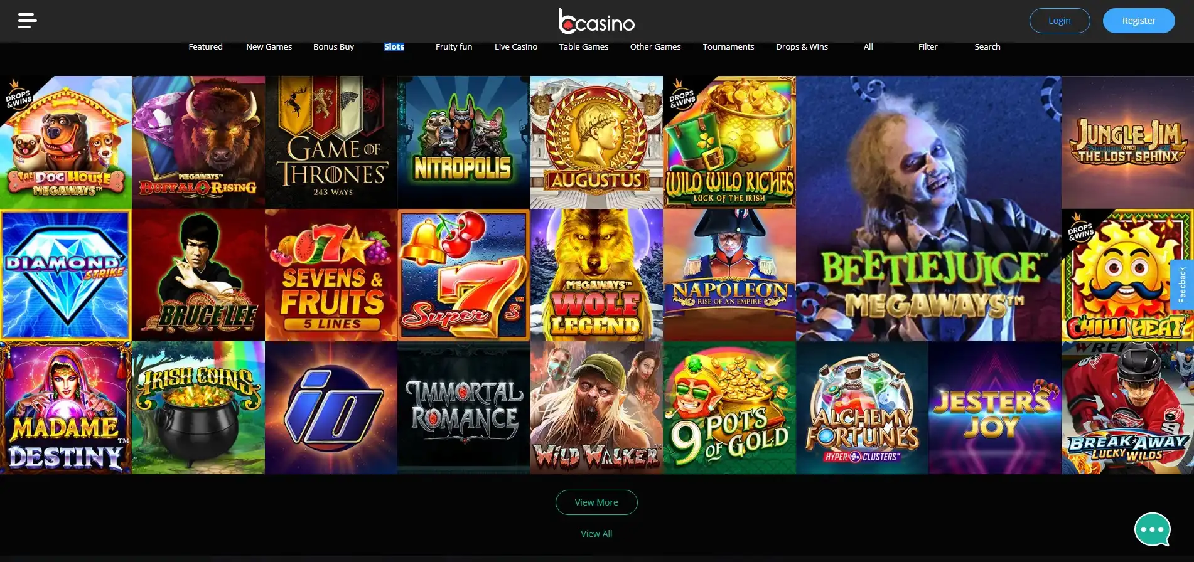Select the Slots category tab
Viewport: 1194px width, 562px height.
point(394,46)
